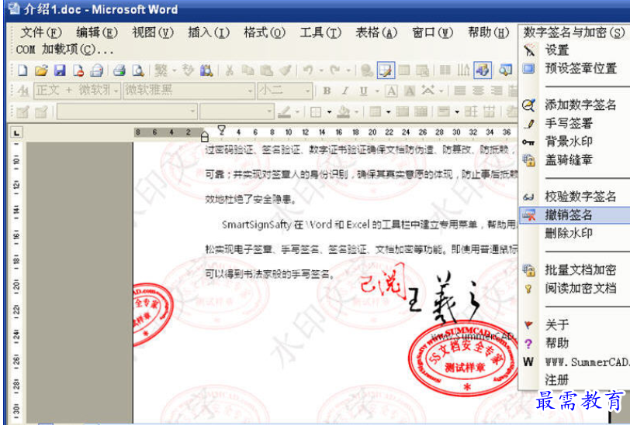Click the Insert Hyperlink globe icon
The height and width of the screenshot is (425, 630).
pos(366,70)
